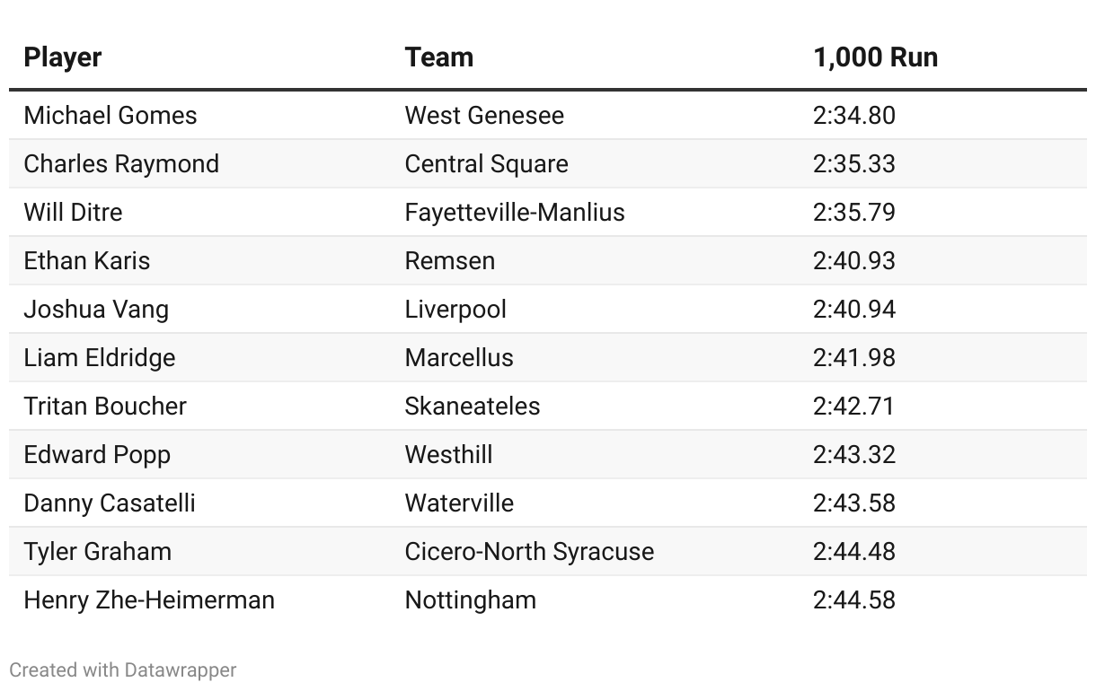1096x691 pixels.
Task: Click the 2:34.80 run time
Action: pos(853,116)
